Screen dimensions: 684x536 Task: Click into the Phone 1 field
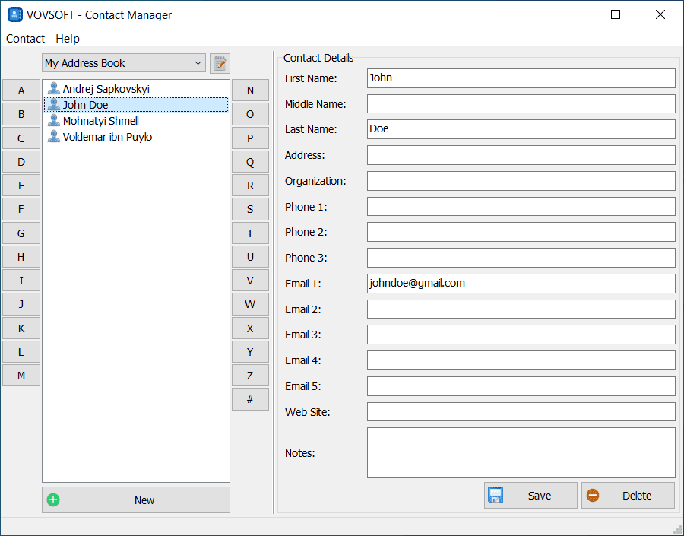click(x=521, y=207)
